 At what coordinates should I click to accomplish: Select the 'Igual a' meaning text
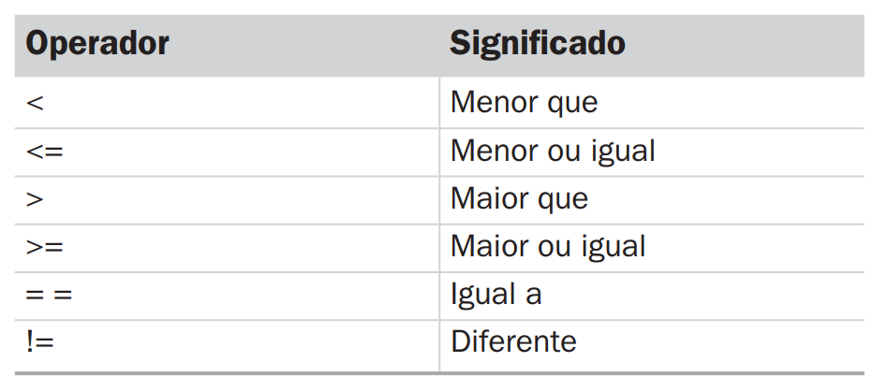496,296
